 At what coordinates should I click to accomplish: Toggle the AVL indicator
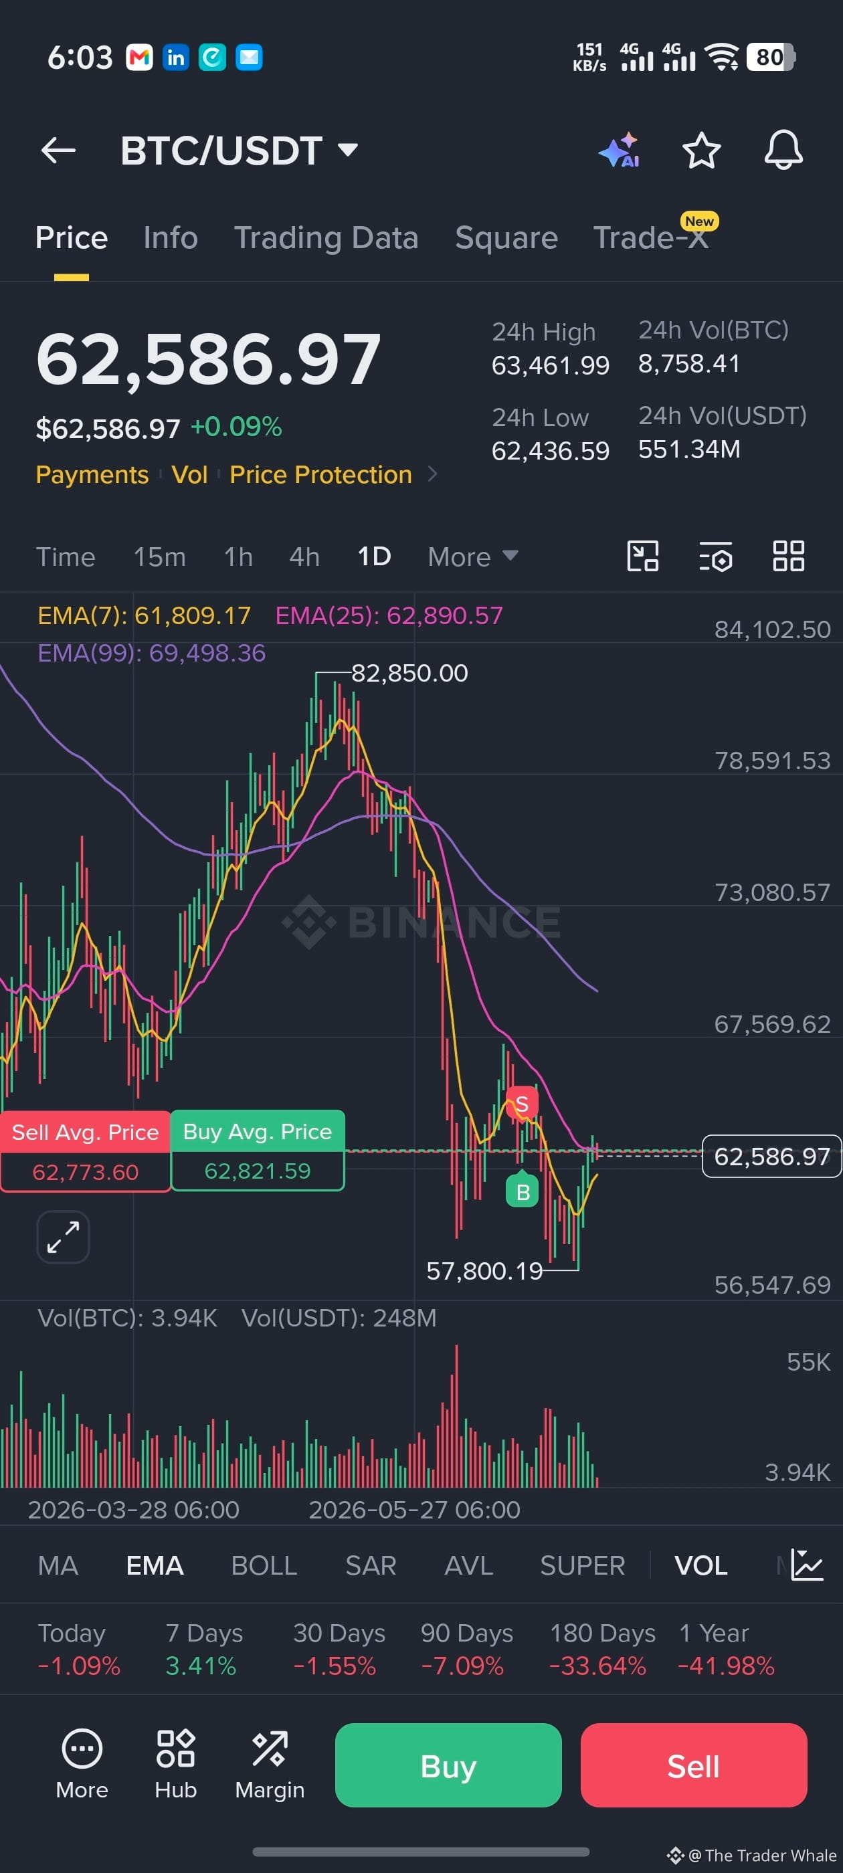point(468,1565)
